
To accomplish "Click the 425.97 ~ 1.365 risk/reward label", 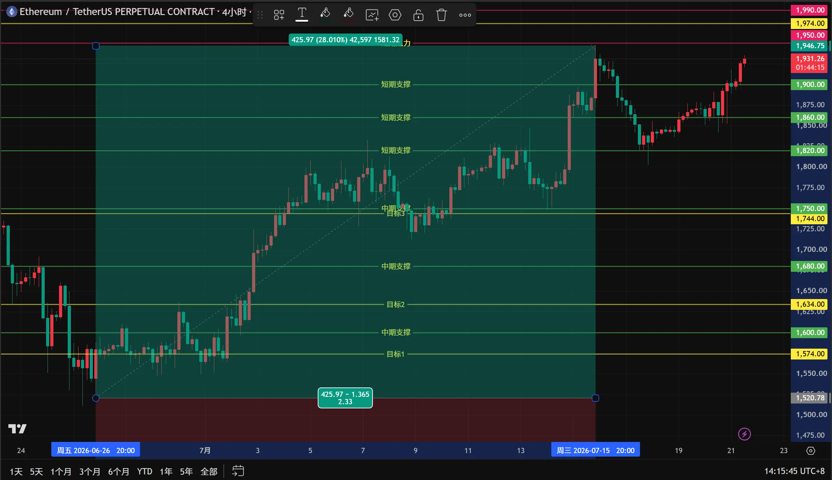I will (345, 398).
